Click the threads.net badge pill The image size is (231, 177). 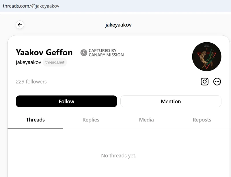(x=55, y=62)
